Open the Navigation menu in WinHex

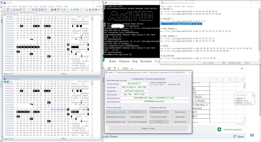[23, 6]
